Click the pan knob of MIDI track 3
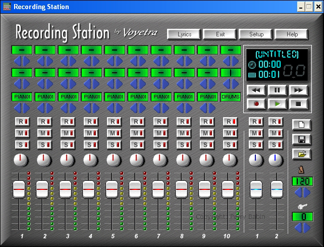The height and width of the screenshot is (247, 324). click(x=67, y=160)
